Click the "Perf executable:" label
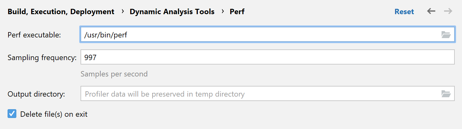 [34, 35]
